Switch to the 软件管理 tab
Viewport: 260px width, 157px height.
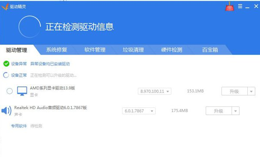95,50
